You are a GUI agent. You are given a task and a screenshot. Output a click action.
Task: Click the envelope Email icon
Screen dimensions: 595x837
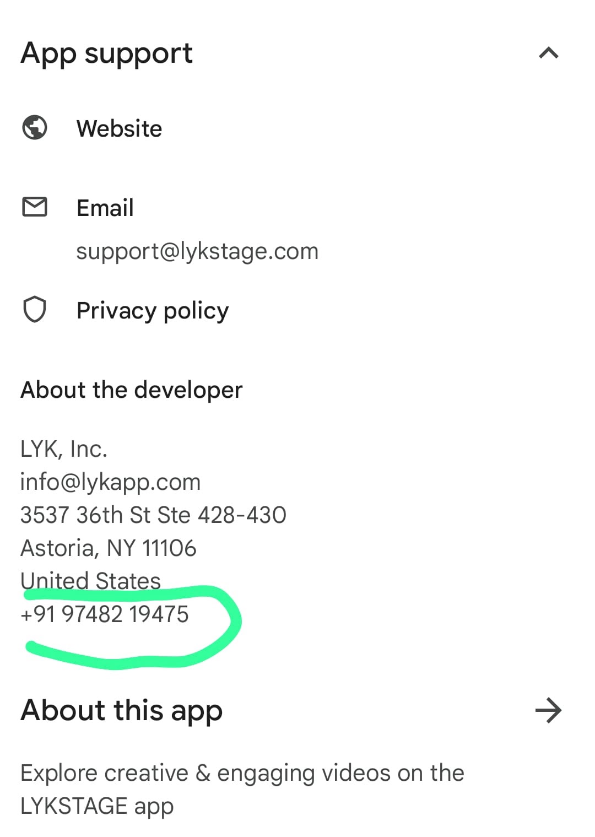click(35, 207)
